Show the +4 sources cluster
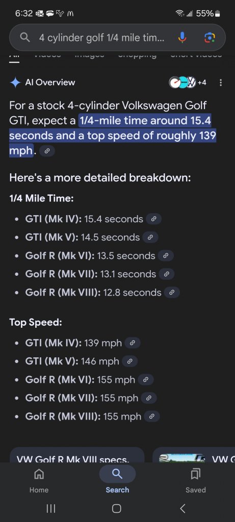The height and width of the screenshot is (522, 235). point(188,82)
